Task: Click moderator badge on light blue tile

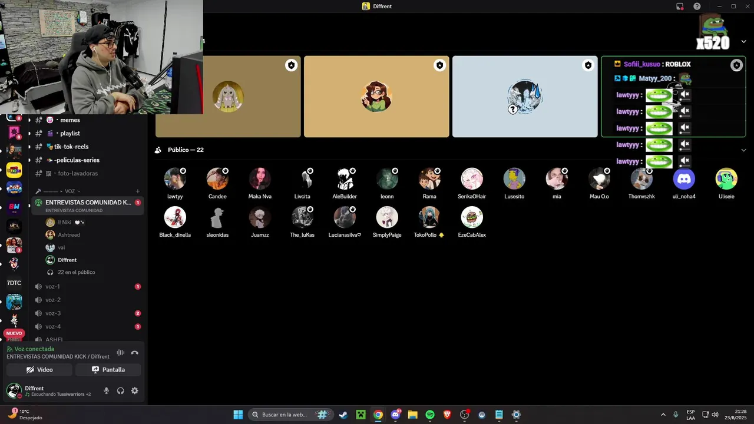Action: (588, 65)
